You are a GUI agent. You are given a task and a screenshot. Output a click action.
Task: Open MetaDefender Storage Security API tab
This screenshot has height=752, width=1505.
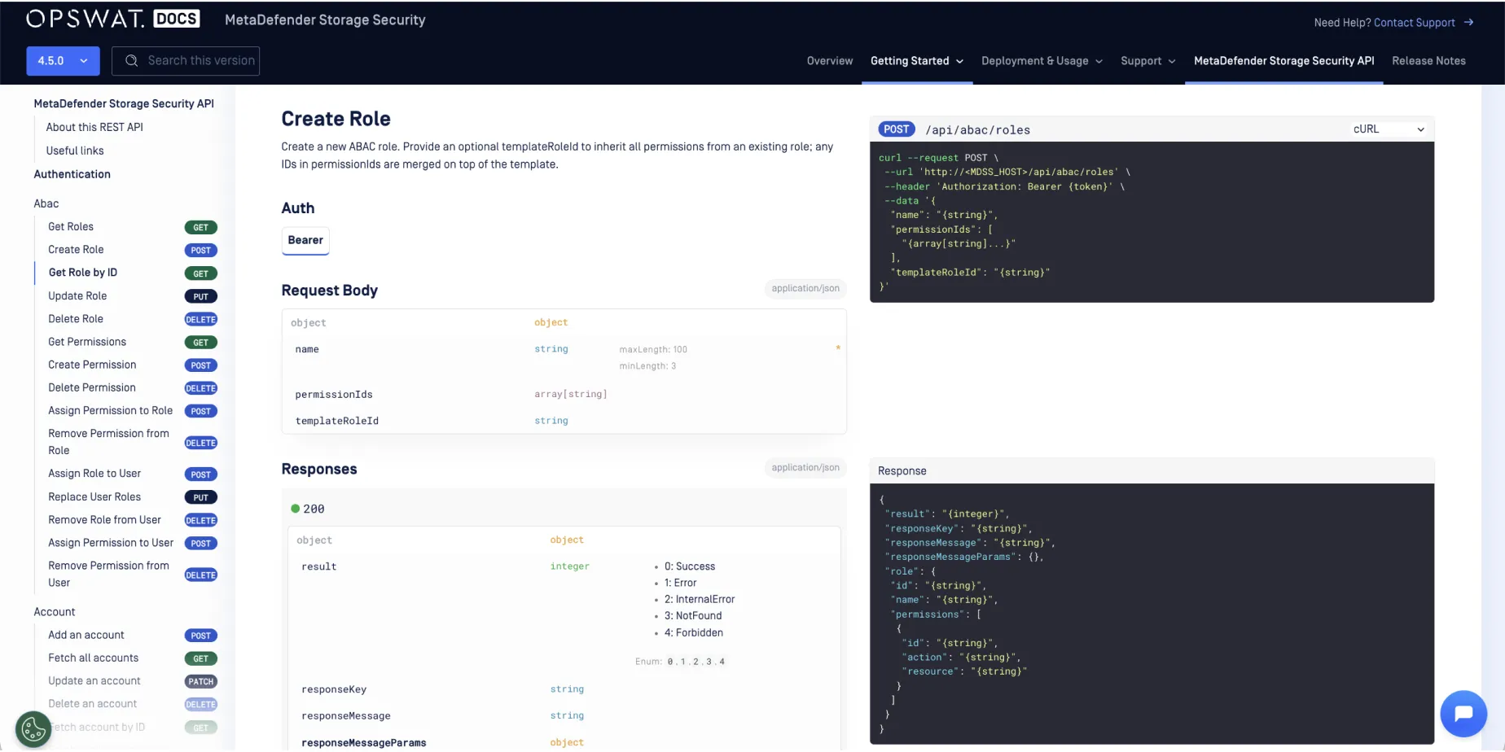1283,61
